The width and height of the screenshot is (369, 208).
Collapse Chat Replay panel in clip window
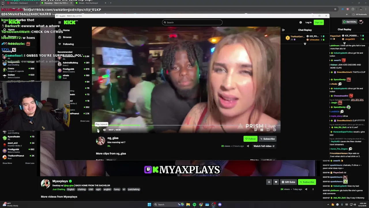point(283,30)
